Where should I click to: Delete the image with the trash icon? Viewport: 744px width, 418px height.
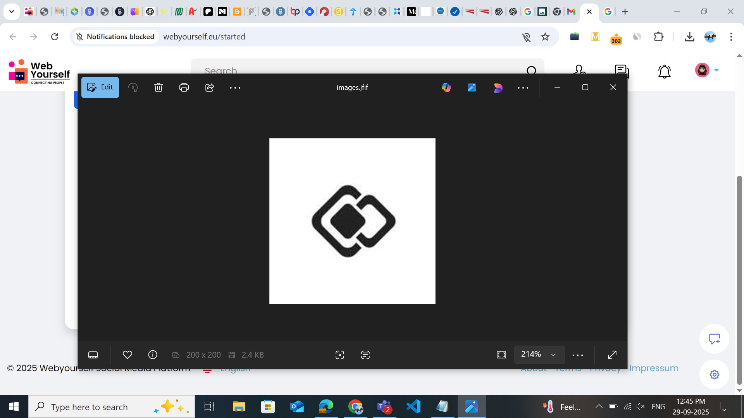pyautogui.click(x=158, y=87)
